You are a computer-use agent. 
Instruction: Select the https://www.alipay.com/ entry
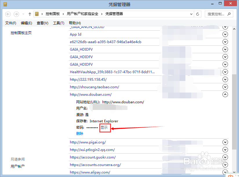(90, 172)
